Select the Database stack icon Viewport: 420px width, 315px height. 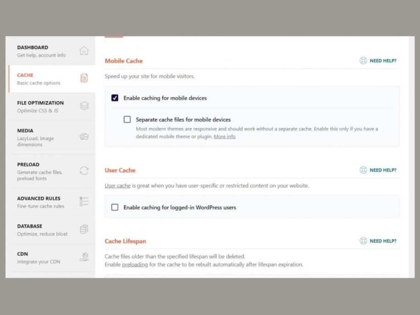tap(84, 229)
